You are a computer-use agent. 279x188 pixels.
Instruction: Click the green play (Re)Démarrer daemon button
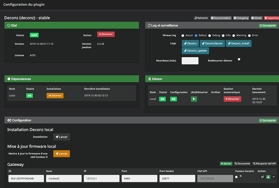tap(194, 99)
